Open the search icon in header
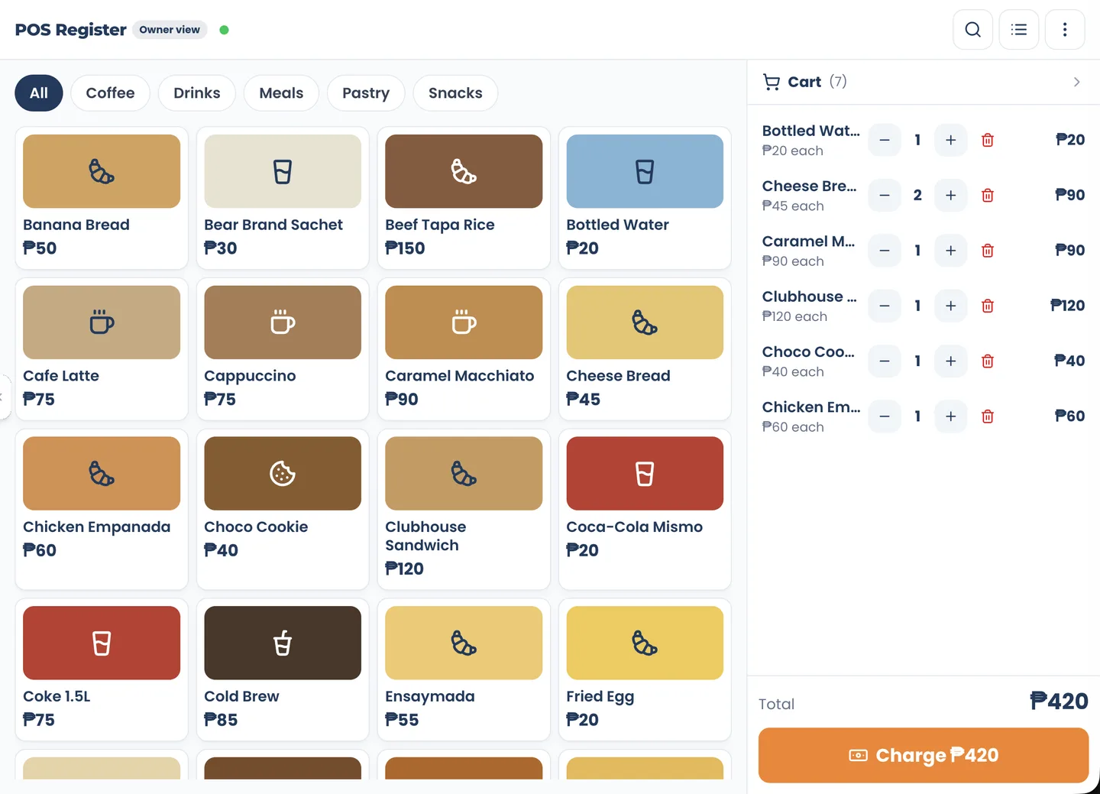Viewport: 1100px width, 794px height. 972,30
